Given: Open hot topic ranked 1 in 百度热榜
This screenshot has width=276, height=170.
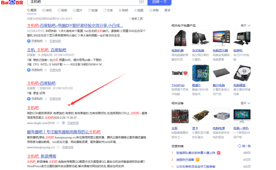Looking at the screenshot, I should (196, 153).
